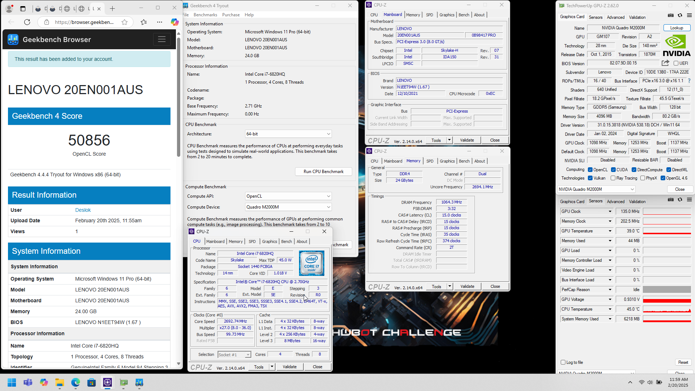Switch to SPD tab in CPU-Z Mainboard window
The image size is (695, 391).
[429, 15]
